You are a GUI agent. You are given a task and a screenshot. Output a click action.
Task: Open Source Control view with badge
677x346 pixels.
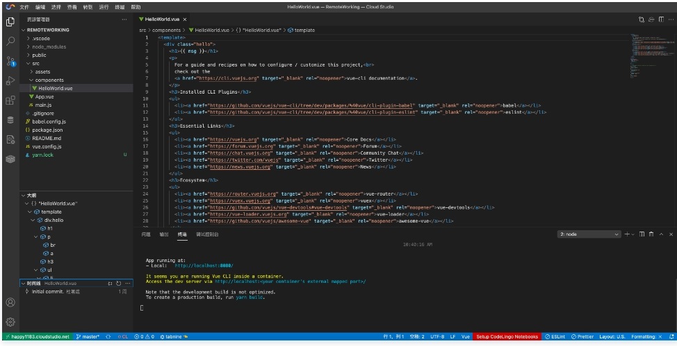click(x=10, y=61)
